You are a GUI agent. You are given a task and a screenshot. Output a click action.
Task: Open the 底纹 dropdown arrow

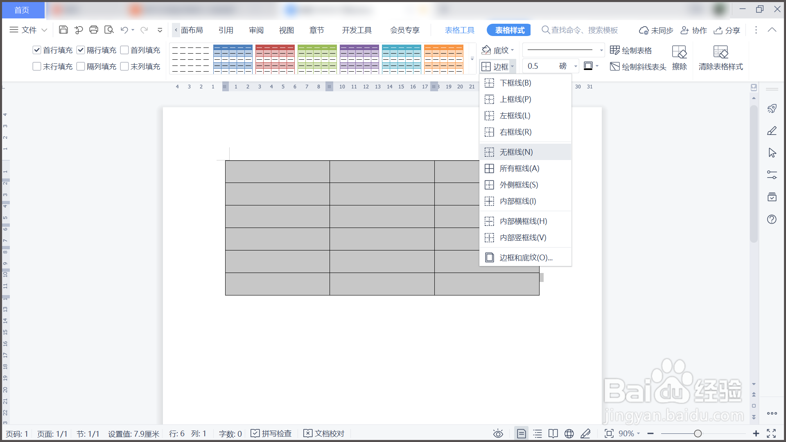(513, 50)
